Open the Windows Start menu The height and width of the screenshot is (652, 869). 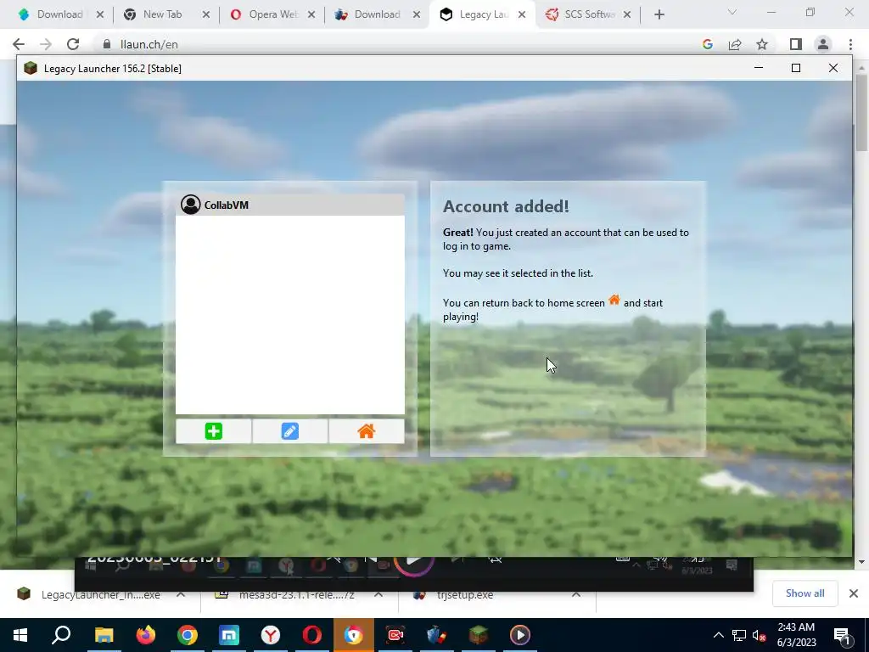tap(20, 635)
